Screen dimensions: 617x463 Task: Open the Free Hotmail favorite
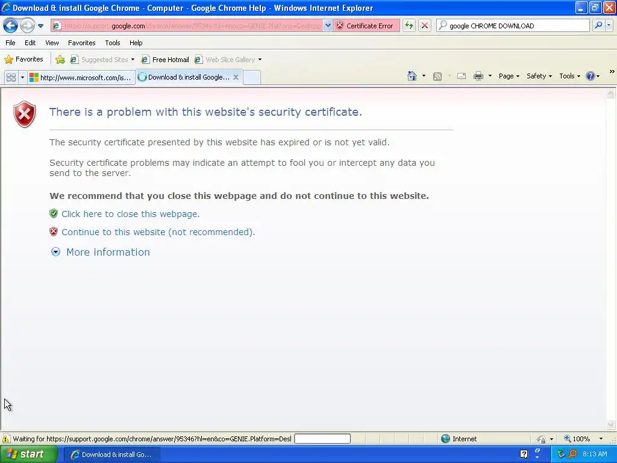pyautogui.click(x=165, y=60)
